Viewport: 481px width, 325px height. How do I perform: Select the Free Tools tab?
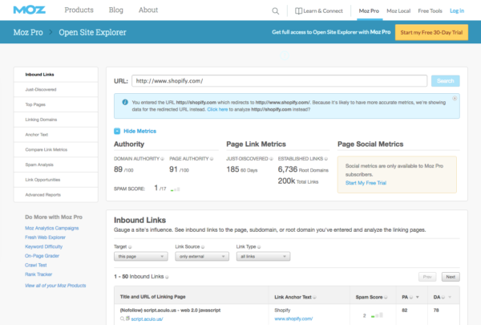(430, 11)
